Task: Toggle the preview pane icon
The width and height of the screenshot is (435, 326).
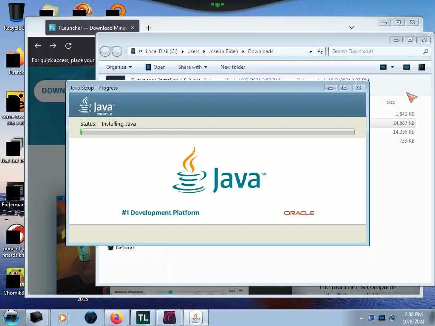Action: click(x=407, y=67)
